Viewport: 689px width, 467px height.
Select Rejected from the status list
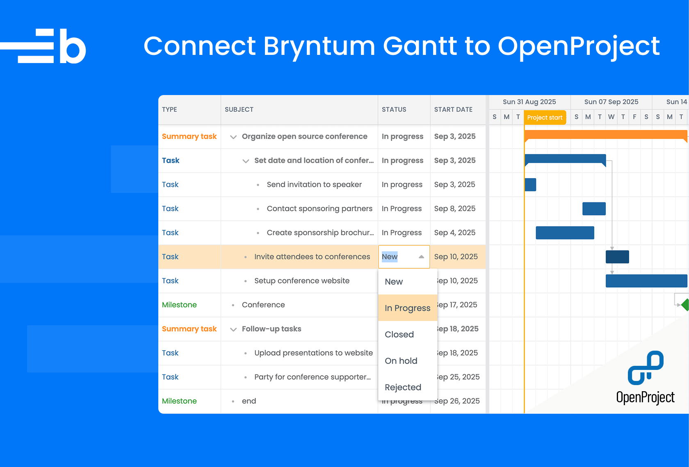[x=403, y=387]
